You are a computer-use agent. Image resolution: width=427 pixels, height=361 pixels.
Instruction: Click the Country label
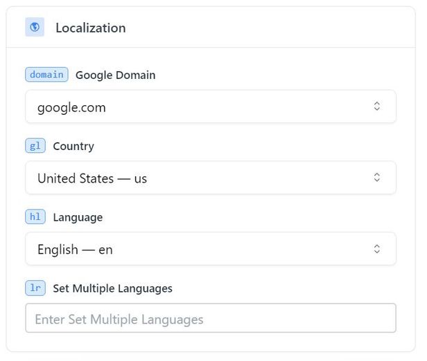[x=73, y=146]
